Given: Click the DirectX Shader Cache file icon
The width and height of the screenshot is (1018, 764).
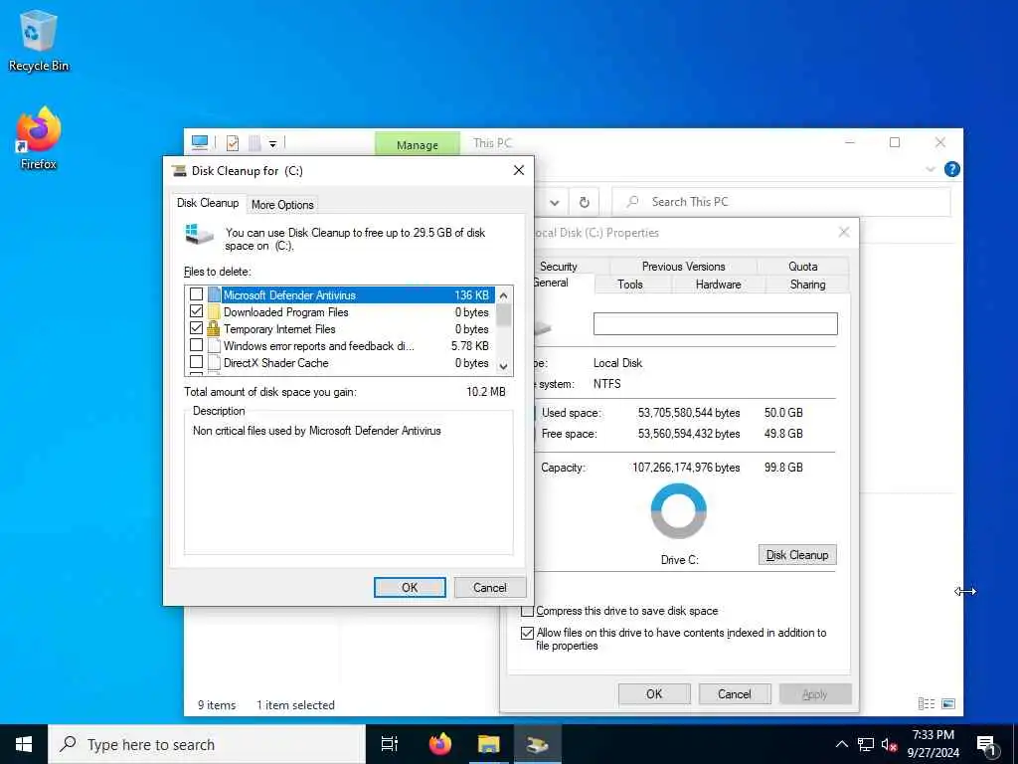Looking at the screenshot, I should tap(214, 362).
